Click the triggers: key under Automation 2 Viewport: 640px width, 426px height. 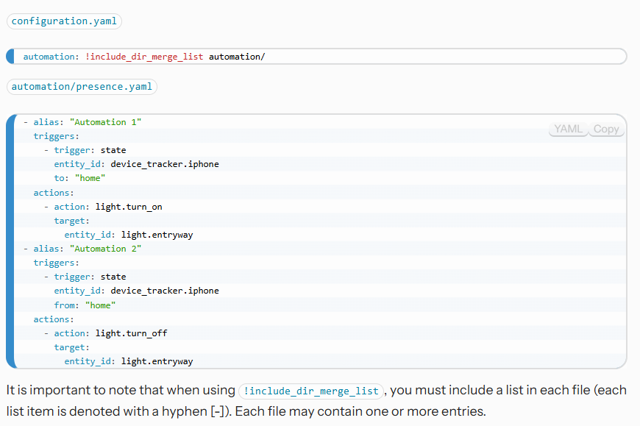(x=56, y=263)
